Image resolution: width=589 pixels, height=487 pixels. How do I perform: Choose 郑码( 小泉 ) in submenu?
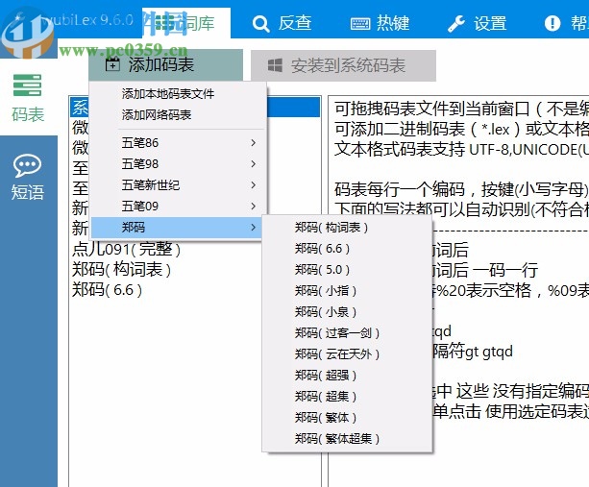tap(347, 311)
